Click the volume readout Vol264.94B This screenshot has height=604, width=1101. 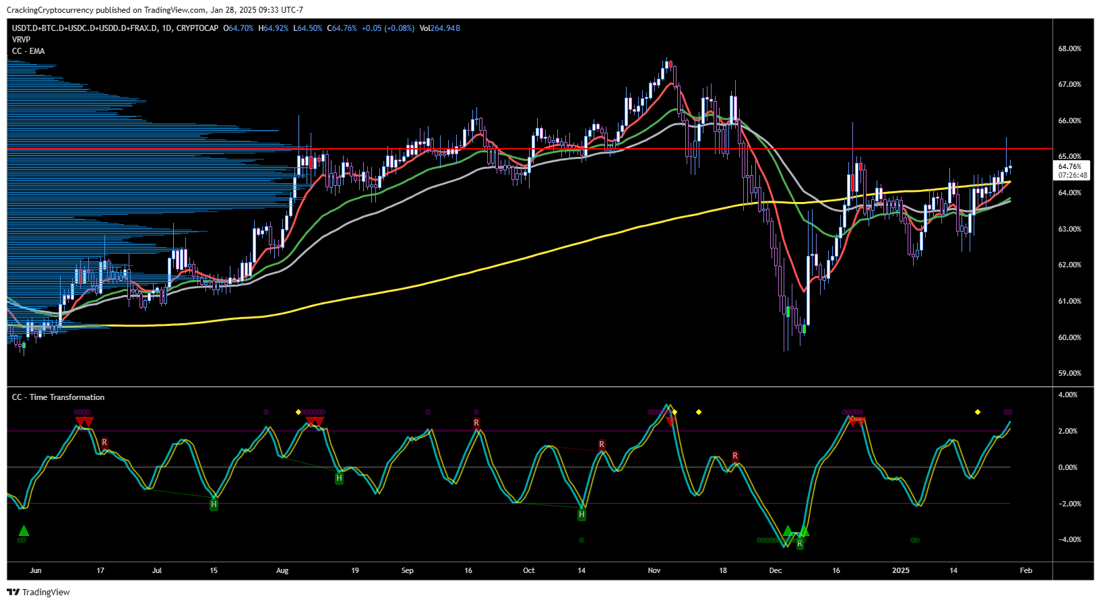click(440, 28)
